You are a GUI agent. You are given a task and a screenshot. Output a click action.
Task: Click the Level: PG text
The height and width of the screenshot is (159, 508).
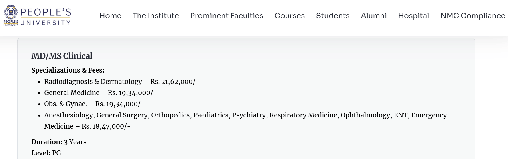46,153
